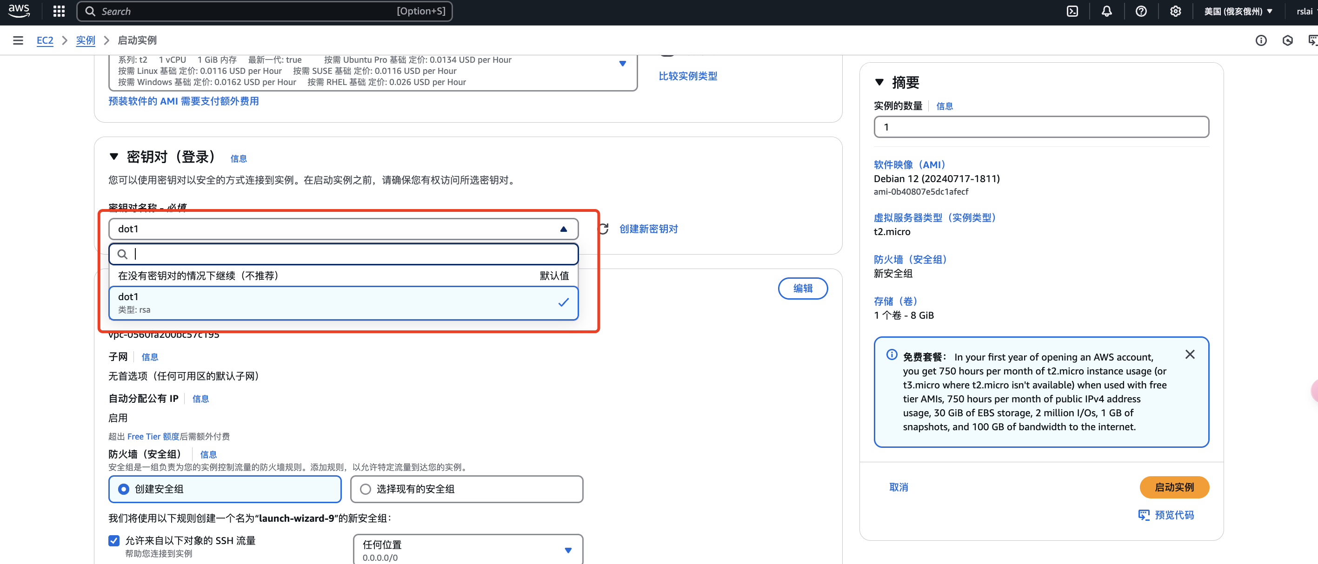1318x564 pixels.
Task: Uncheck the allow SSH traffic checkbox
Action: (x=114, y=540)
